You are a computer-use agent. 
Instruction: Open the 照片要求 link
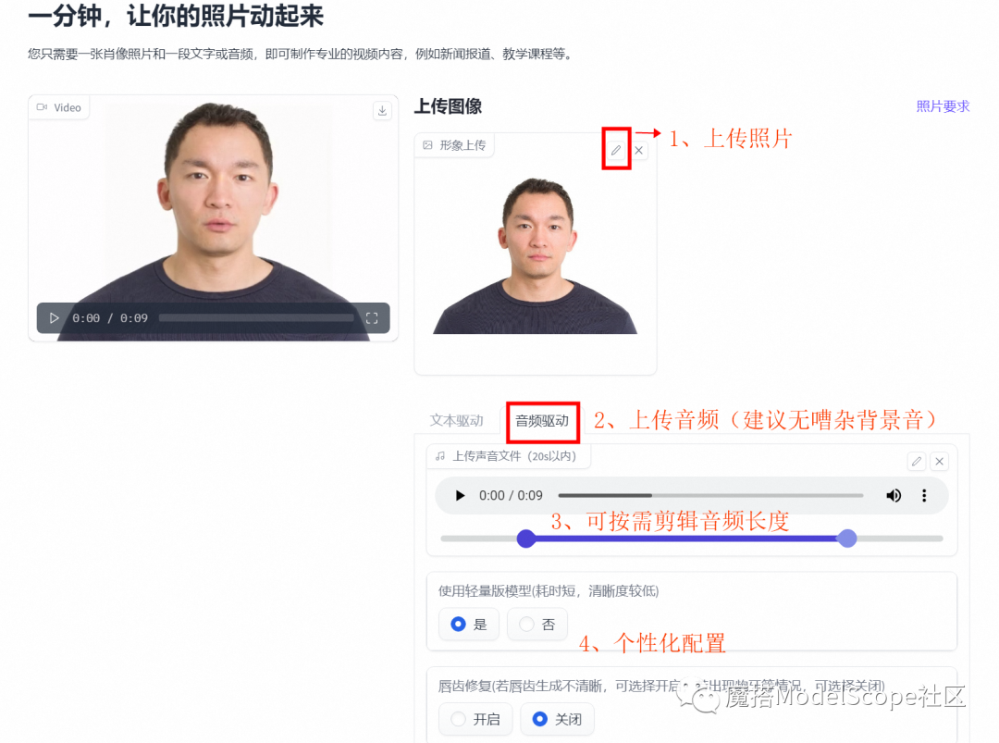tap(943, 106)
